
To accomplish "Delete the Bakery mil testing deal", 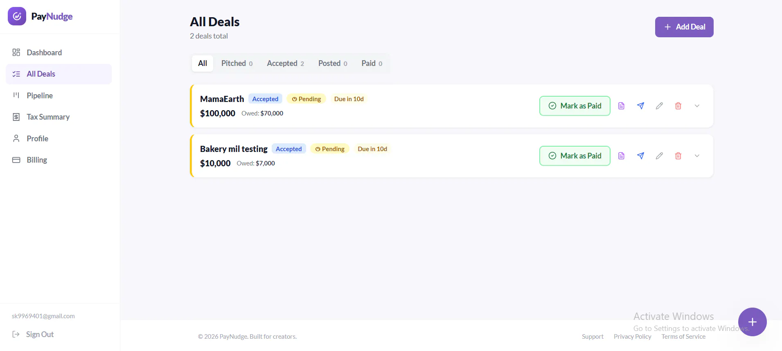I will [678, 156].
